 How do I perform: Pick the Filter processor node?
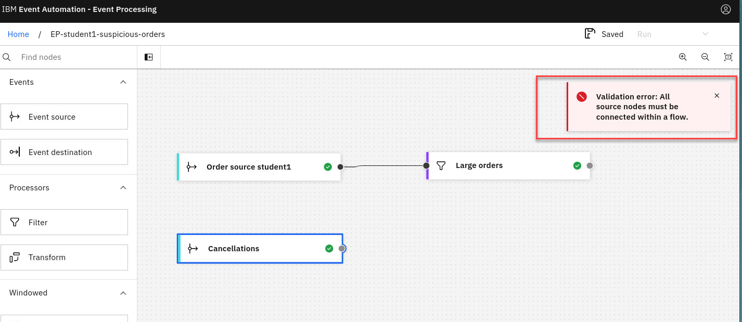64,222
